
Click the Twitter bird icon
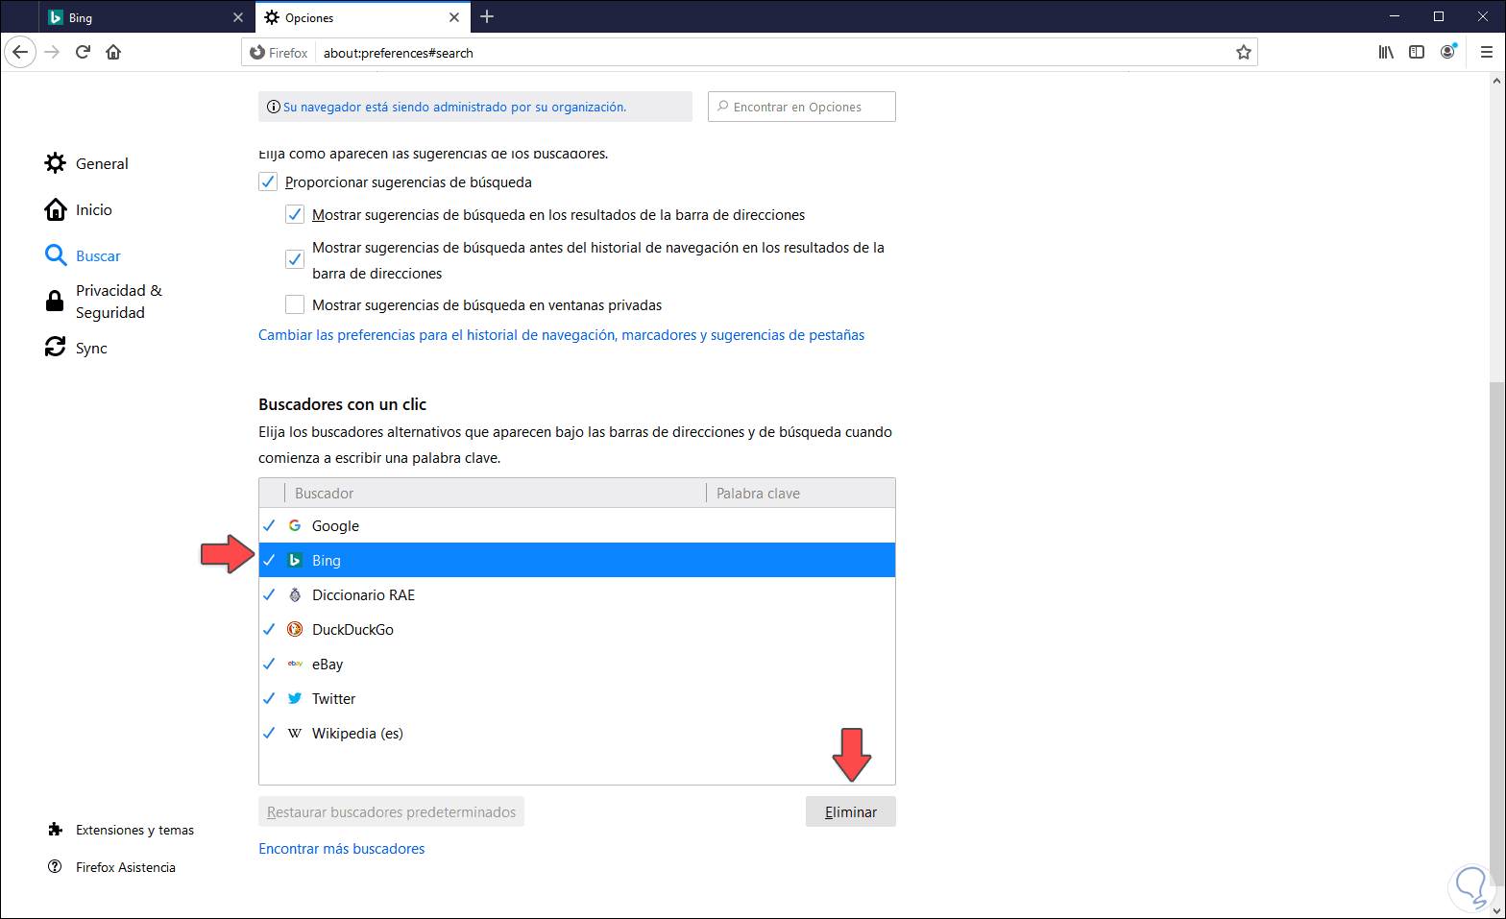point(295,698)
